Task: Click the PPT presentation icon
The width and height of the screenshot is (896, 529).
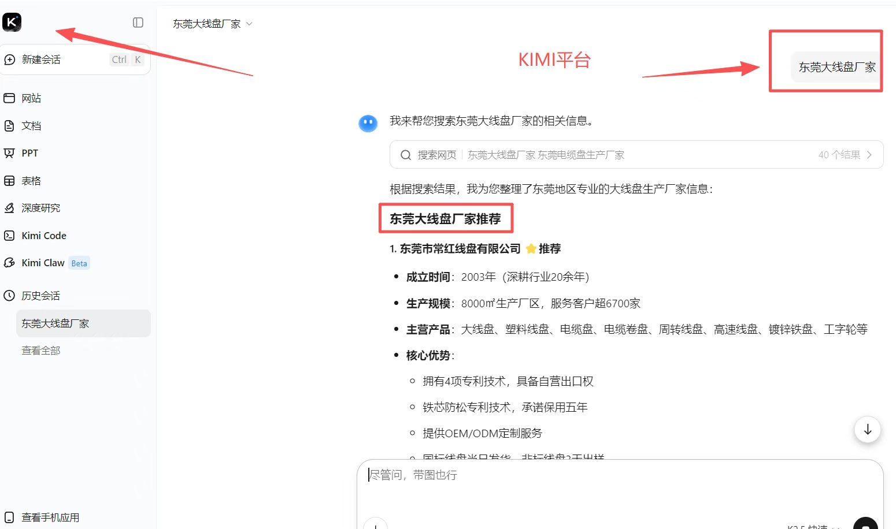Action: point(9,153)
